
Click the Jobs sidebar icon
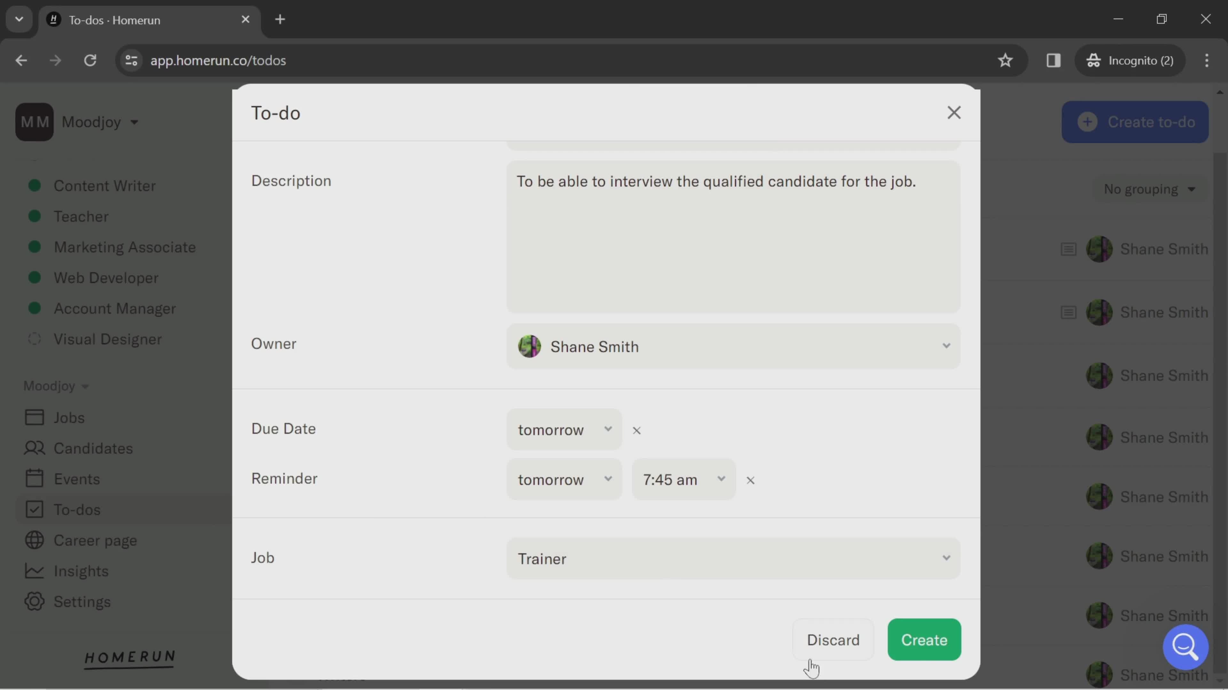point(34,418)
